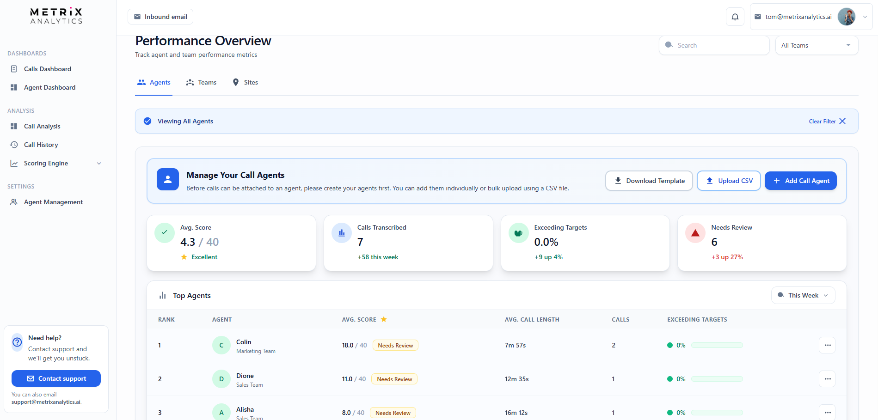
Task: Open the options menu for Colin's row
Action: pos(827,345)
